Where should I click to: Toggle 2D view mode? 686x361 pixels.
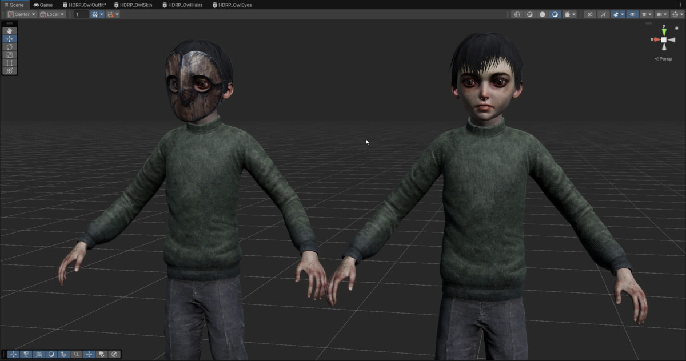click(x=590, y=14)
